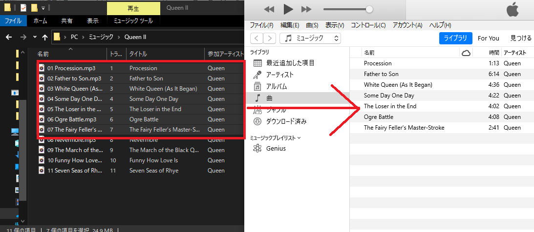Open the Genius playlist
Screen dimensions: 534x232
pos(276,149)
